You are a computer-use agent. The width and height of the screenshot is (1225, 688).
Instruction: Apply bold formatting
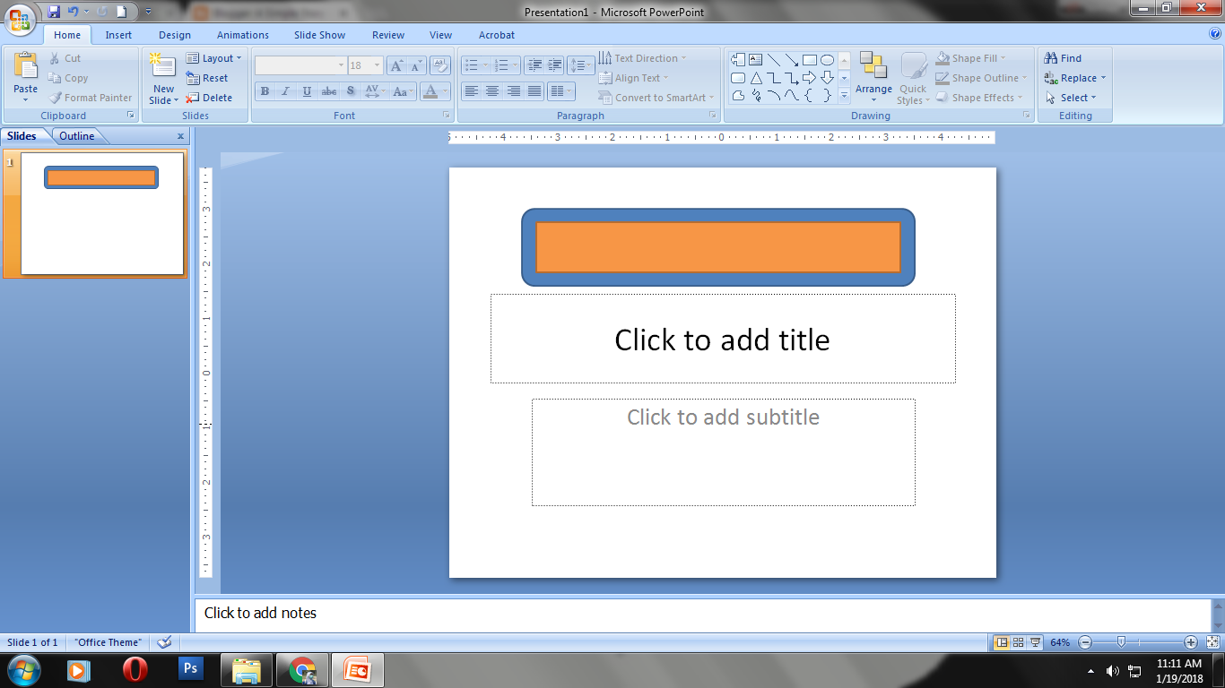coord(265,90)
